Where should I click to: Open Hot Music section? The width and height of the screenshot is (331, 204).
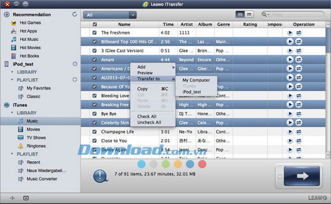tap(29, 40)
